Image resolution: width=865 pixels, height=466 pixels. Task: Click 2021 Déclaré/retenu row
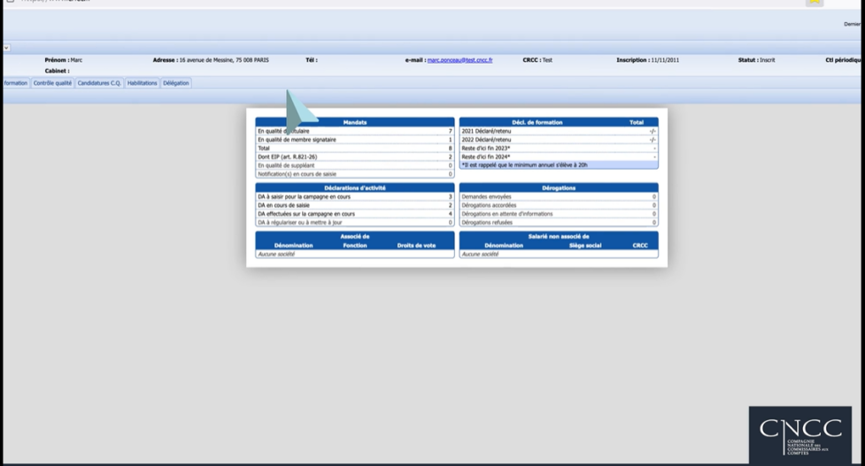coord(559,131)
